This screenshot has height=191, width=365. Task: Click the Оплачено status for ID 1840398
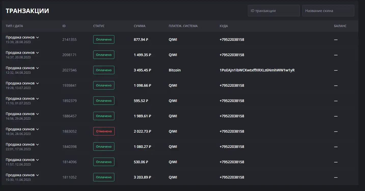(x=104, y=147)
